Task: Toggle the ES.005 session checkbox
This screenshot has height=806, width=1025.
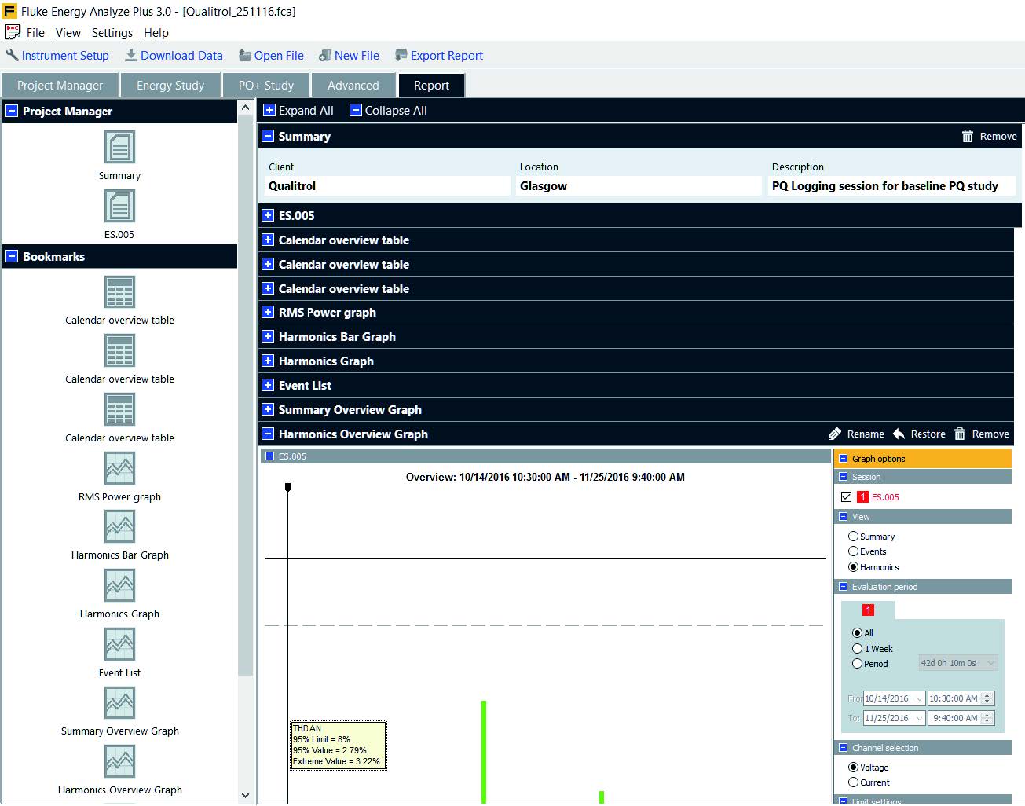Action: click(x=846, y=496)
